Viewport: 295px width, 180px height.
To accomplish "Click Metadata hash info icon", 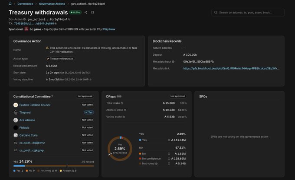I will click(x=173, y=62).
